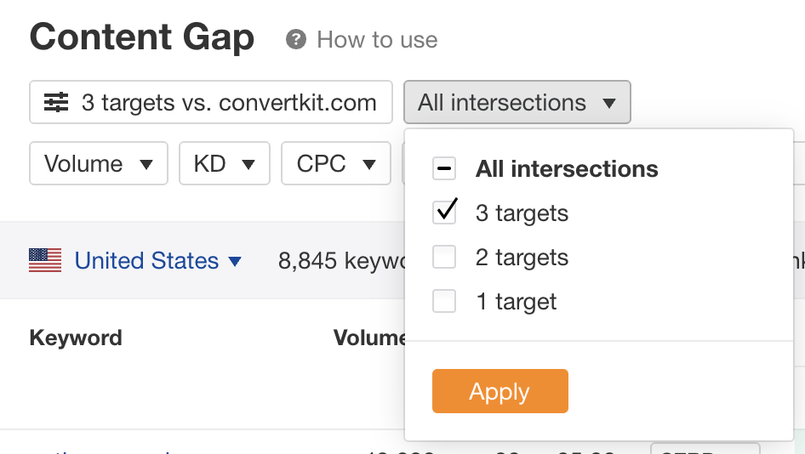Edit 3 targets vs. convertkit.com selection
Viewport: 805px width, 454px height.
[211, 103]
